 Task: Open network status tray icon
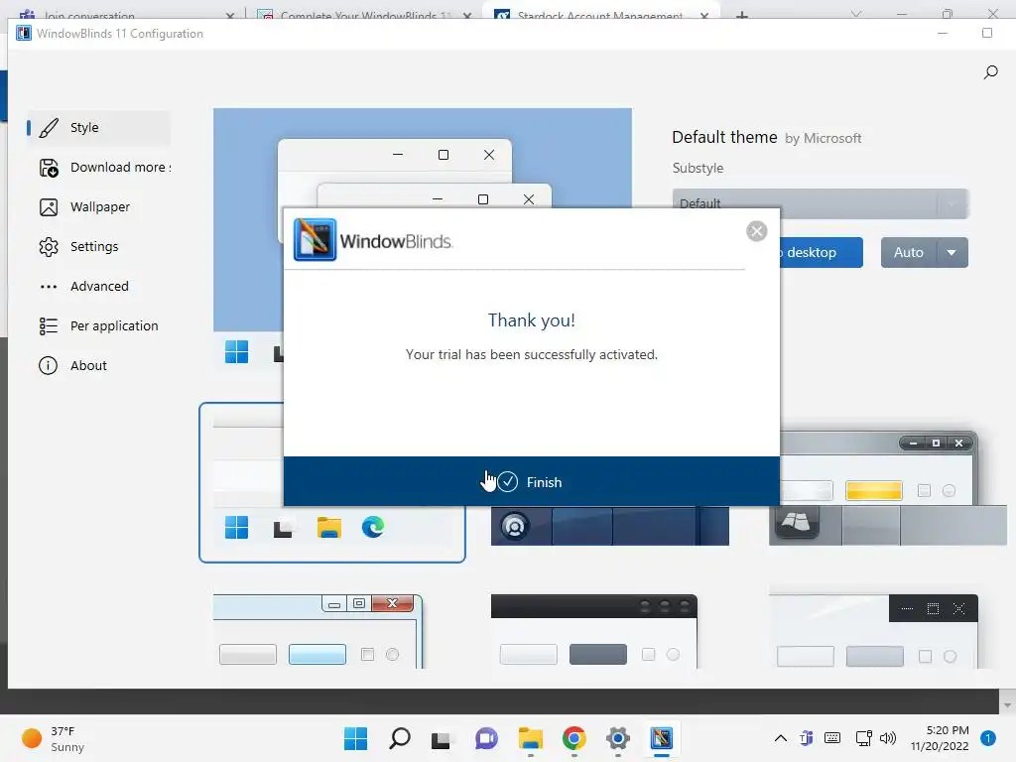(863, 738)
